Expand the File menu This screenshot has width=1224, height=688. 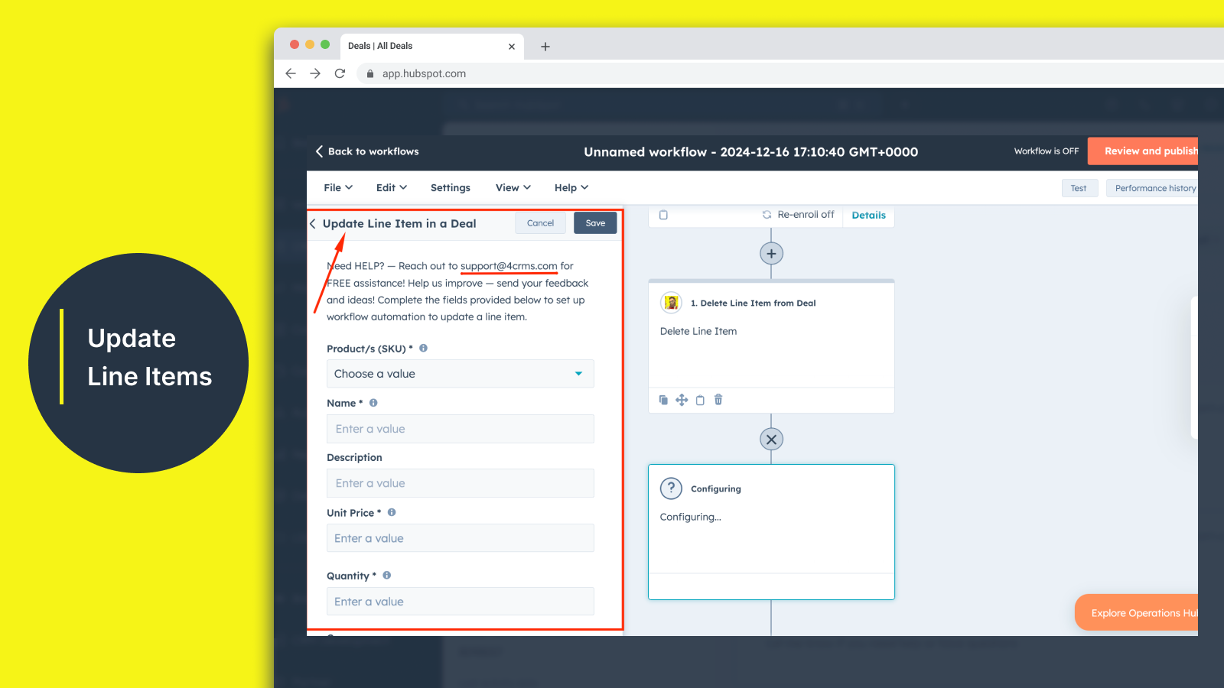(x=338, y=188)
